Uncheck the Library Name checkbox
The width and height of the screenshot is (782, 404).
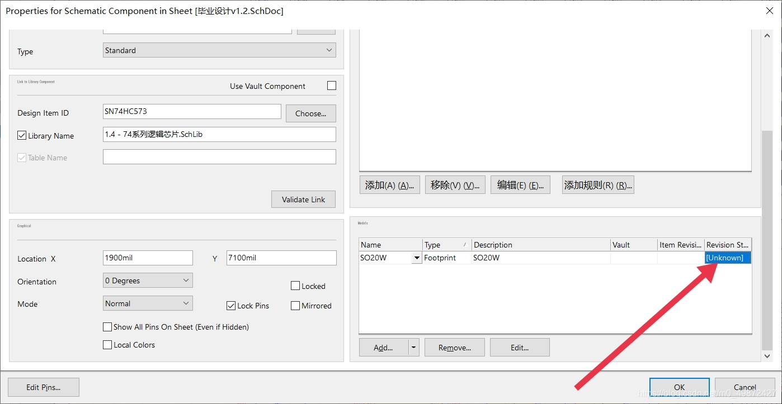22,136
